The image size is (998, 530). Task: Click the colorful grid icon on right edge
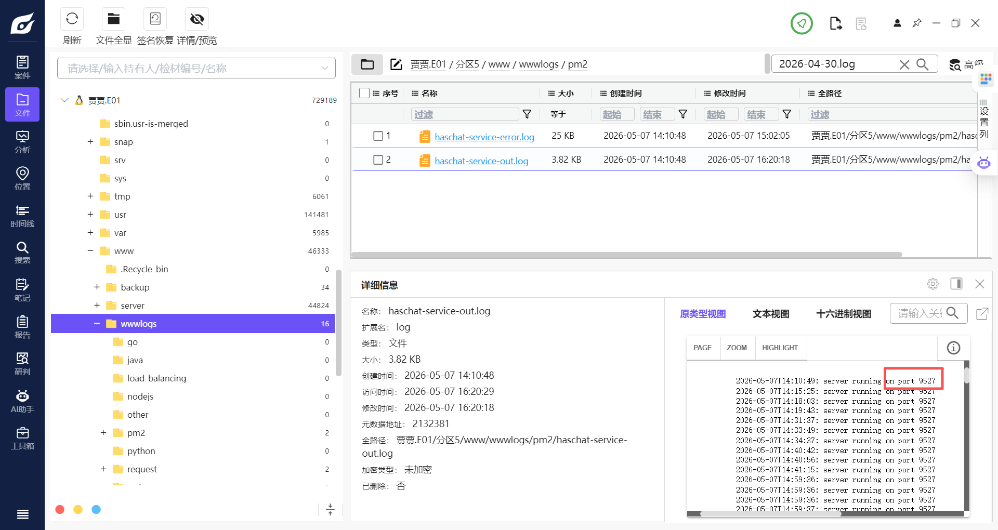[986, 79]
